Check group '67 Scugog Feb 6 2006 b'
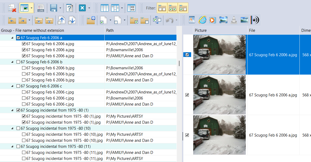The height and width of the screenshot is (162, 311). coord(18,62)
